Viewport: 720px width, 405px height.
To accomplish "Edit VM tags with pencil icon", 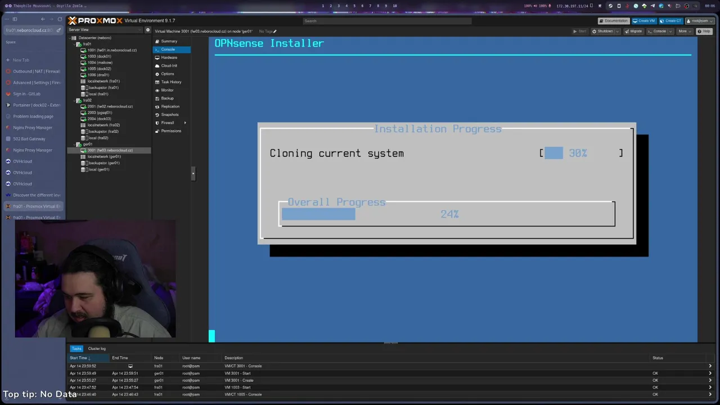I will (274, 31).
